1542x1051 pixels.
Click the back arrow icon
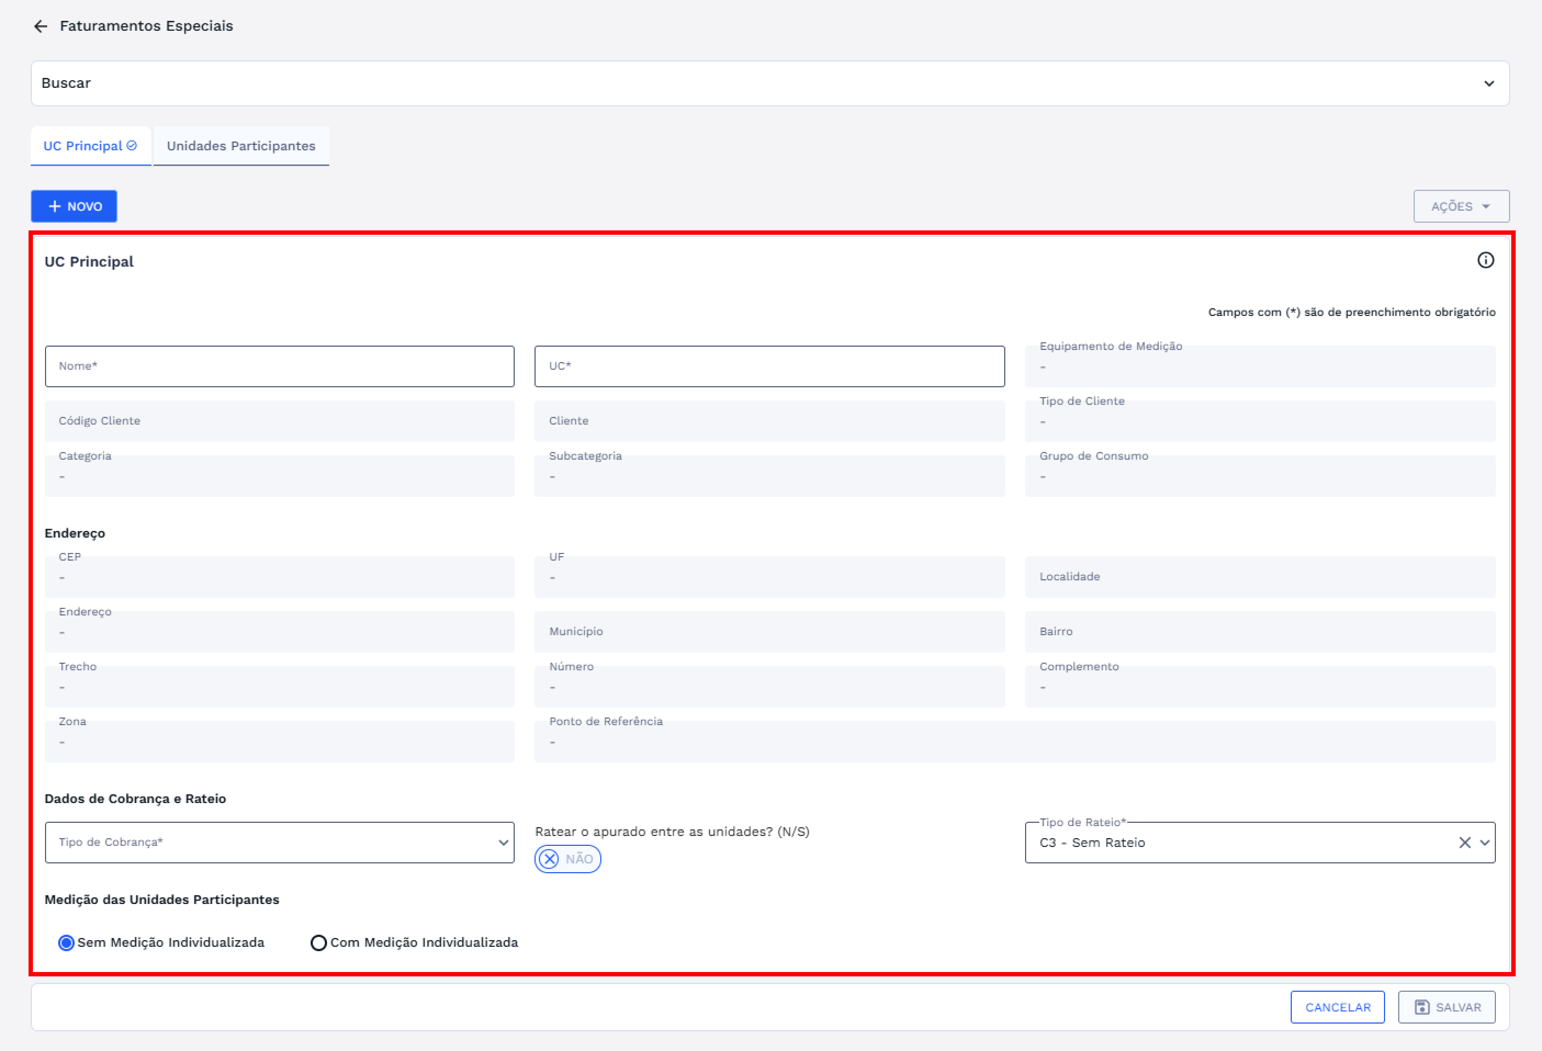coord(41,26)
